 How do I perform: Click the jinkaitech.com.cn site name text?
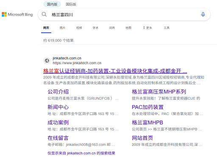pos(67,58)
